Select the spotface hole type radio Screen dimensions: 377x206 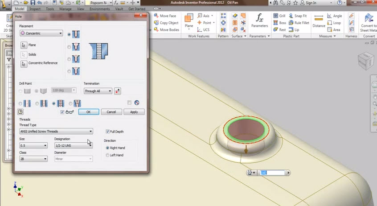69,59
